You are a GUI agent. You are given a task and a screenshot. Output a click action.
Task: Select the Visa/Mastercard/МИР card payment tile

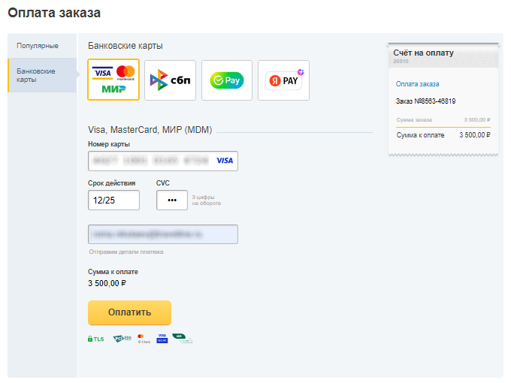(113, 80)
